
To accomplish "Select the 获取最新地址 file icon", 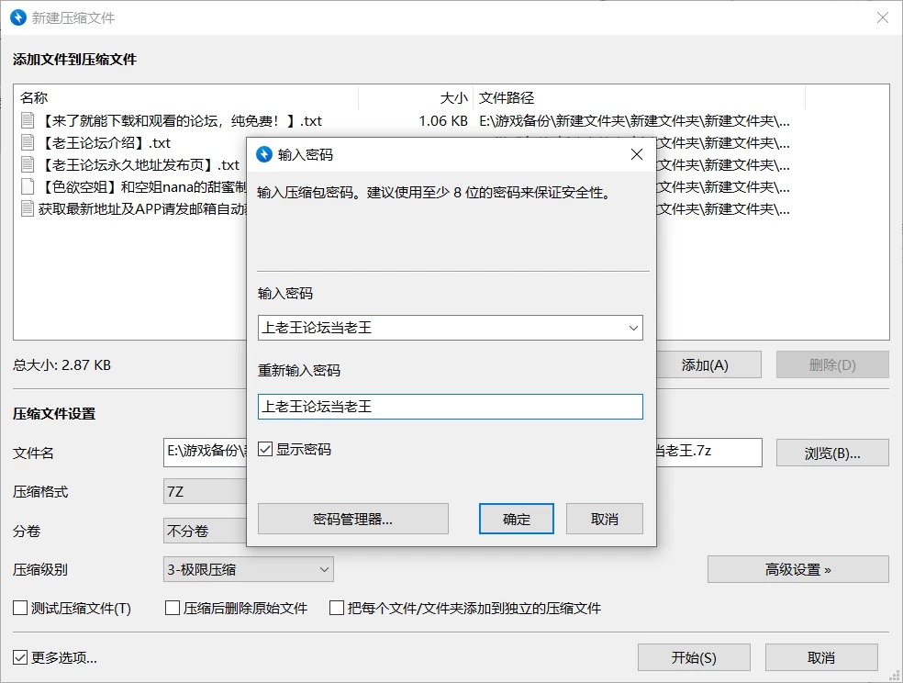I will [x=27, y=208].
